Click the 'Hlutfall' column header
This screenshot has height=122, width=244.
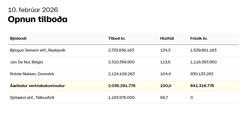[x=167, y=39]
